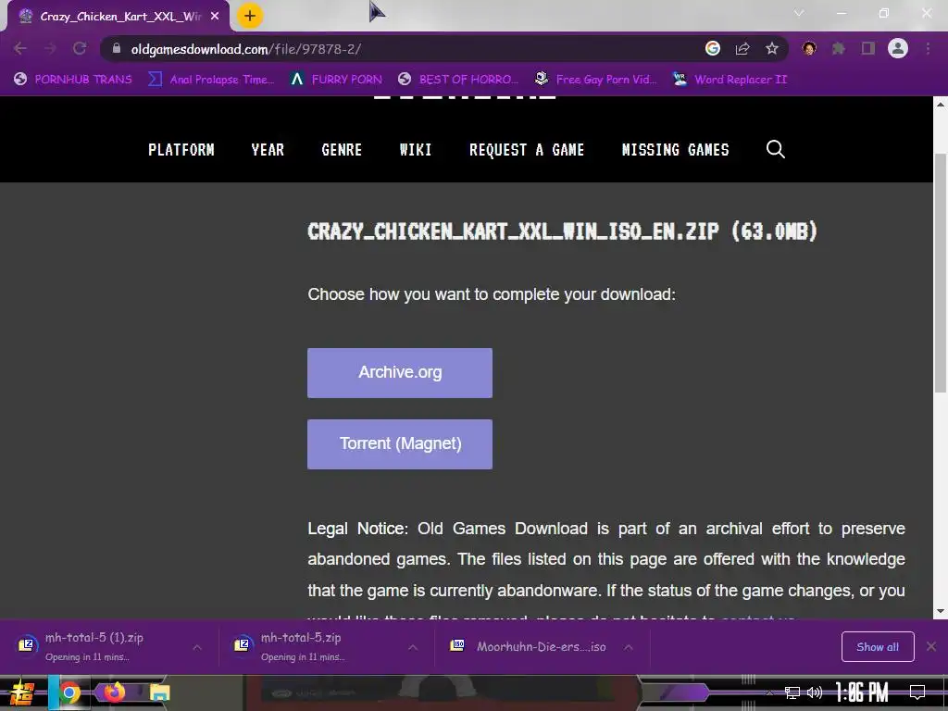Open notification center icon
Viewport: 948px width, 711px height.
(x=917, y=692)
